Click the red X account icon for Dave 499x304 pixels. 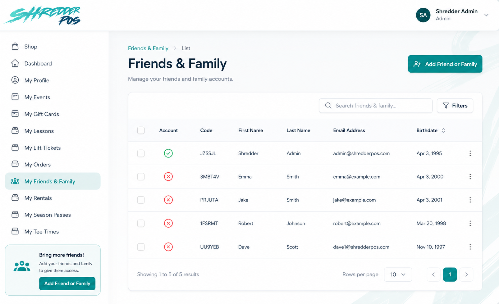(168, 247)
